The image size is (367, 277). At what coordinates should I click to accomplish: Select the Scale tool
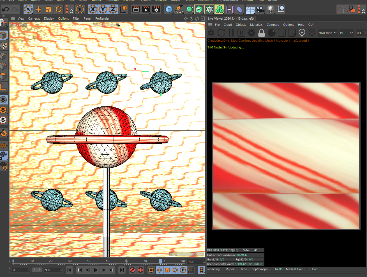tap(49, 9)
